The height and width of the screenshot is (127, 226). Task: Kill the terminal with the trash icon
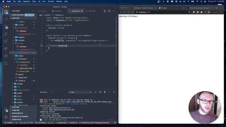pyautogui.click(x=105, y=92)
